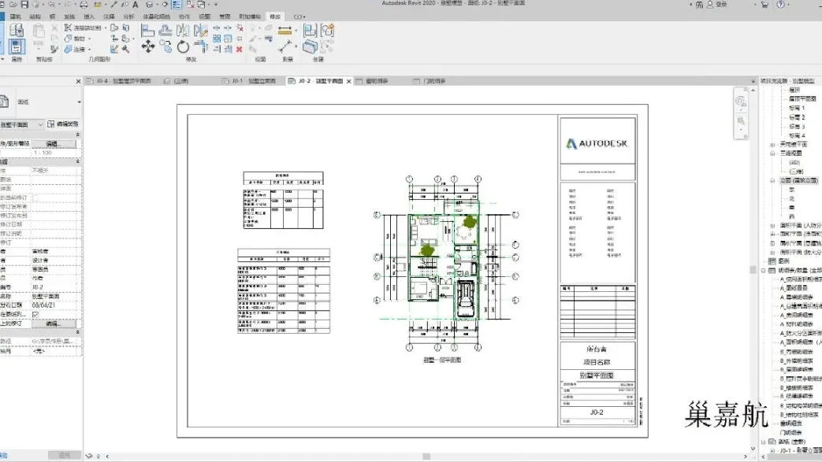This screenshot has width=822, height=462.
Task: Select the Aligned Dimension measure tool
Action: pos(285,31)
